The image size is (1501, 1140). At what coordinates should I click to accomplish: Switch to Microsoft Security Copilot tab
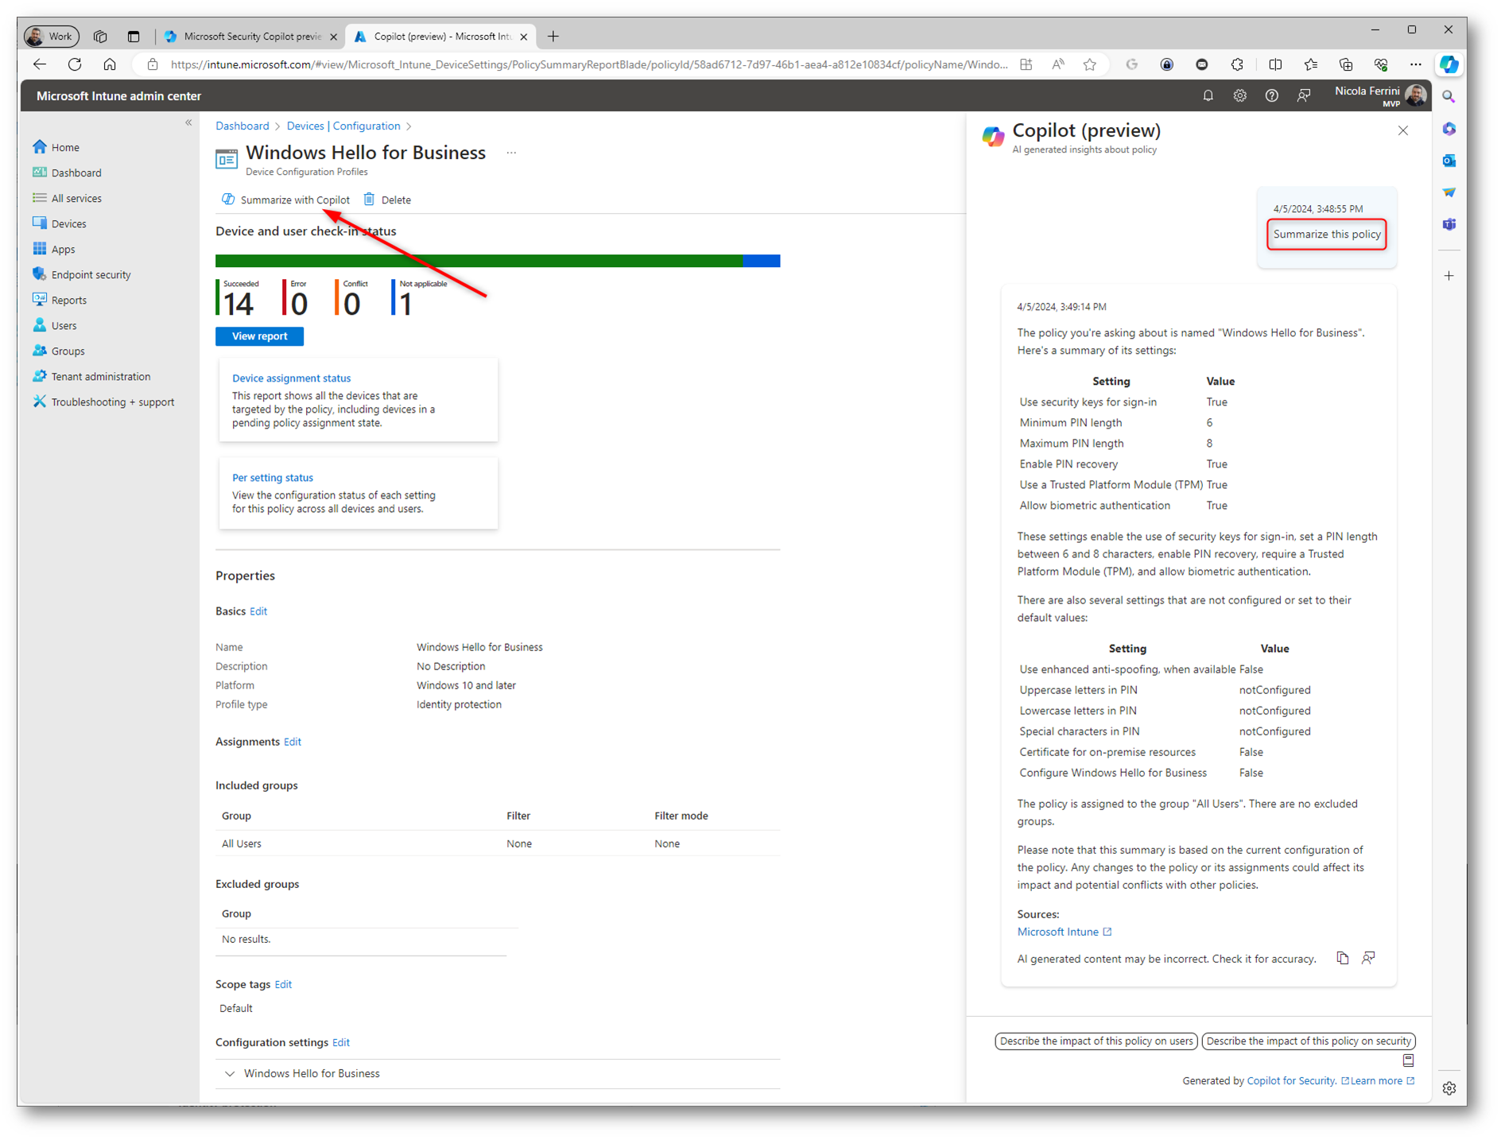(x=251, y=36)
